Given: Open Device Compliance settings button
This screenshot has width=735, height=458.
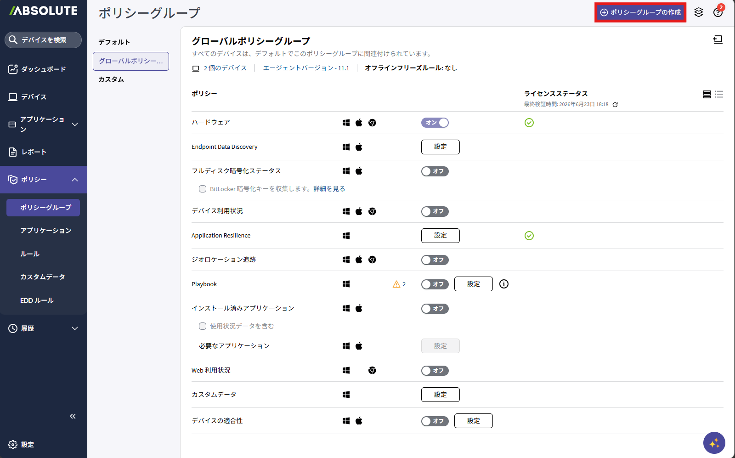Looking at the screenshot, I should (474, 421).
